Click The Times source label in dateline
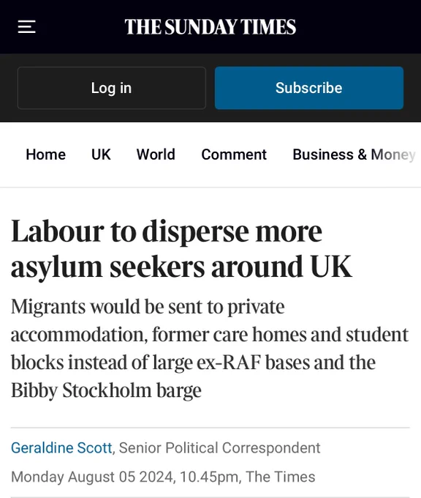Viewport: 421px width, 498px height. point(281,477)
